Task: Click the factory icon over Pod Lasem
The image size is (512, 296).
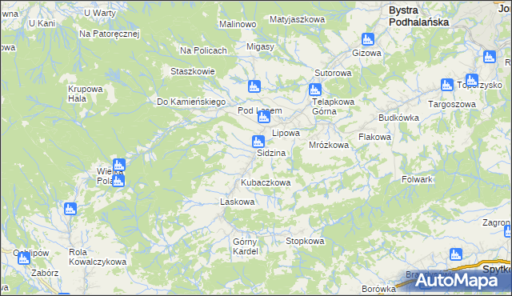Action: point(264,117)
